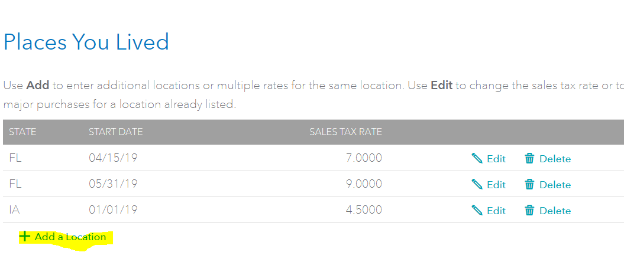Click trash can icon for the 9.0000 rate row
This screenshot has width=624, height=262.
(529, 184)
